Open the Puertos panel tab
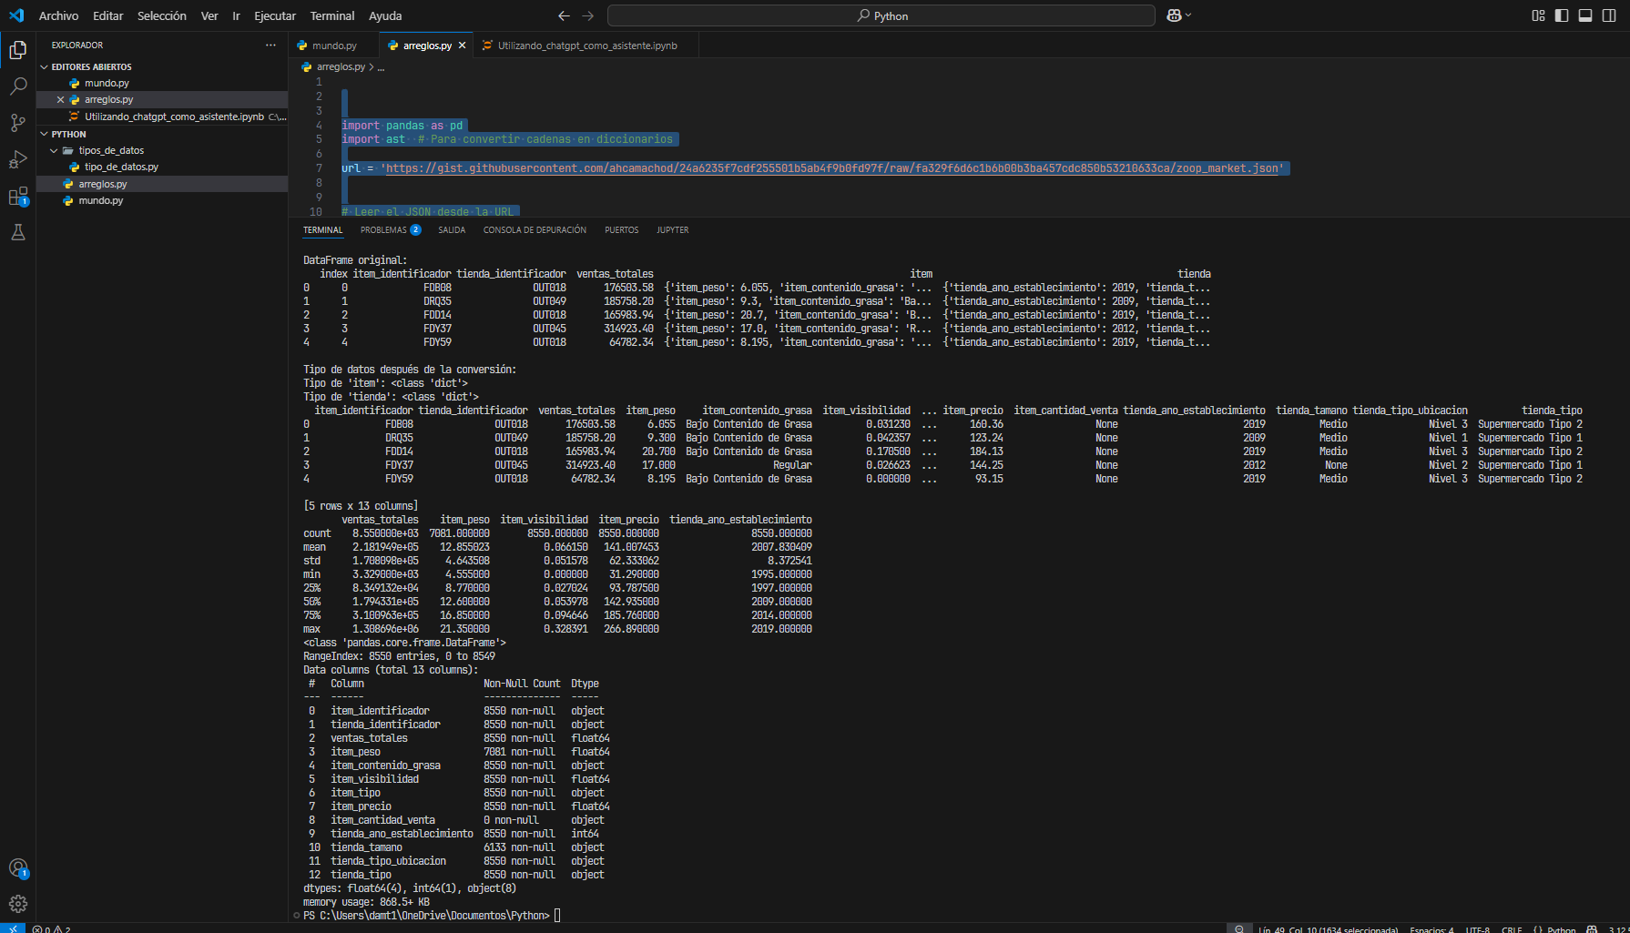1630x933 pixels. [622, 230]
